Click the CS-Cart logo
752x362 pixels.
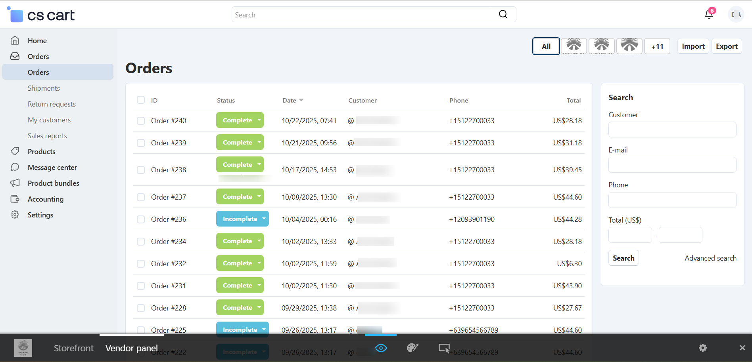[x=41, y=15]
